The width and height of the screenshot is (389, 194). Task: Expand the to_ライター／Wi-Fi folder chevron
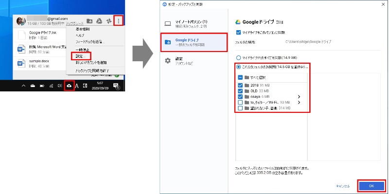tap(299, 102)
